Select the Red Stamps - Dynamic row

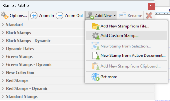(x=77, y=88)
